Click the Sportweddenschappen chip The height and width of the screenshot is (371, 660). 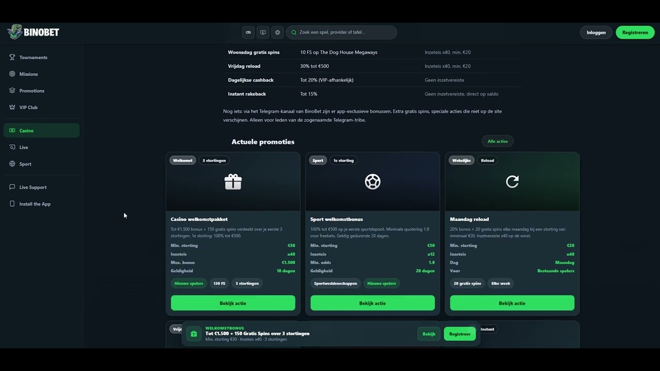tap(336, 283)
